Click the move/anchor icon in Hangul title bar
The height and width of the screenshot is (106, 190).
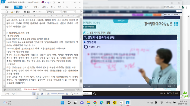[59, 2]
